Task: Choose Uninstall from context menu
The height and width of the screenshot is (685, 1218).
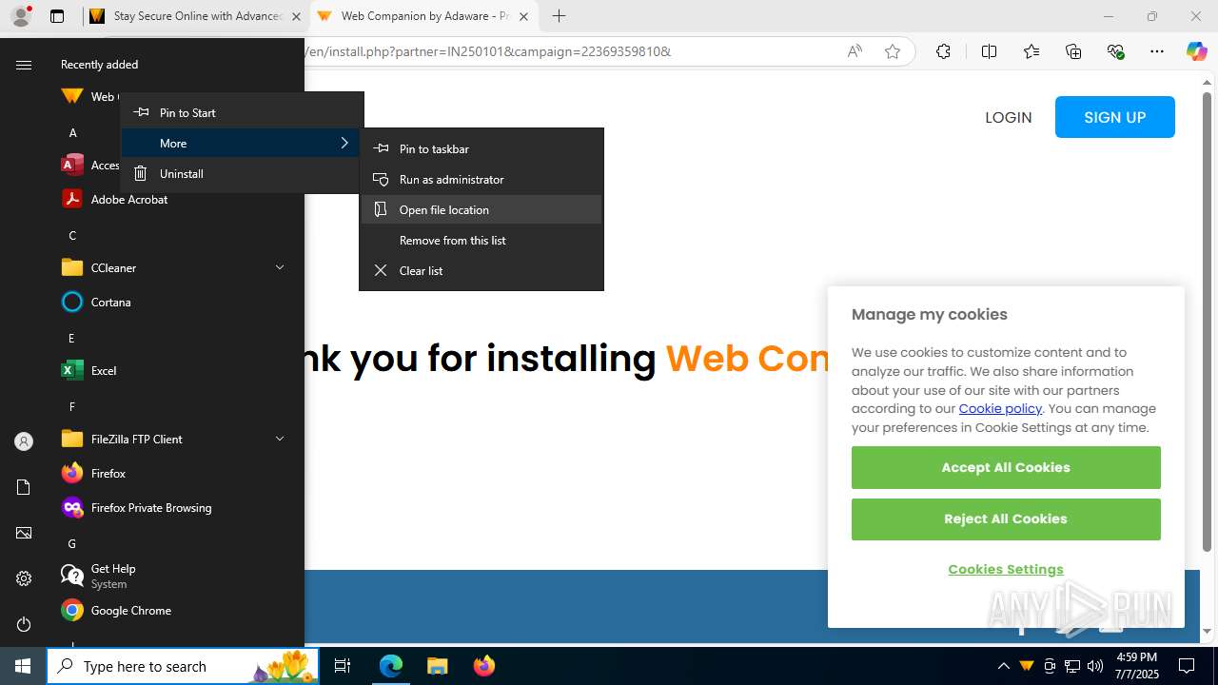Action: 243,173
